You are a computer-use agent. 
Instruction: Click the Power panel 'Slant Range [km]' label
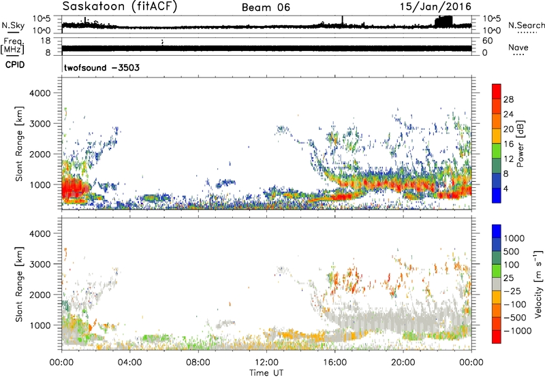[x=19, y=144]
